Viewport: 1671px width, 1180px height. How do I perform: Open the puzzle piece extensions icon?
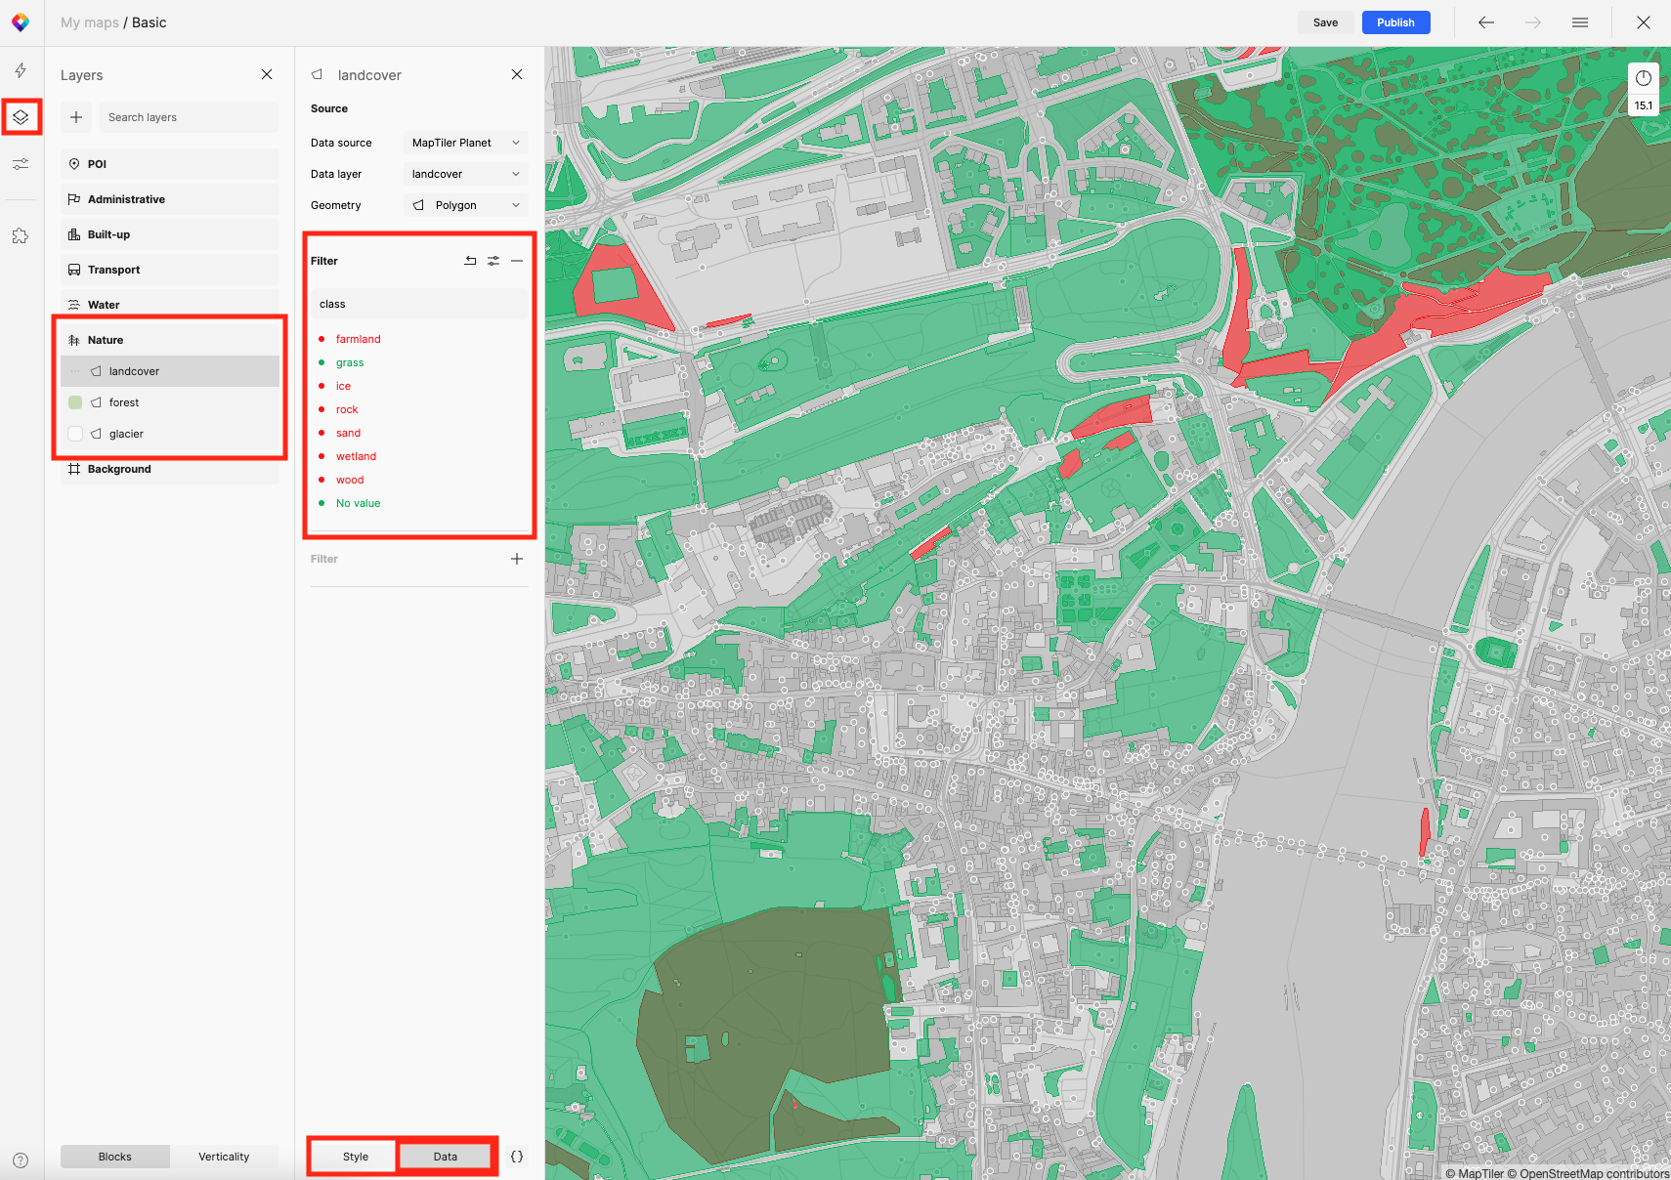point(21,236)
